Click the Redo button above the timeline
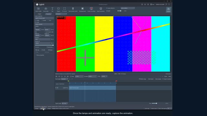 tap(169, 76)
